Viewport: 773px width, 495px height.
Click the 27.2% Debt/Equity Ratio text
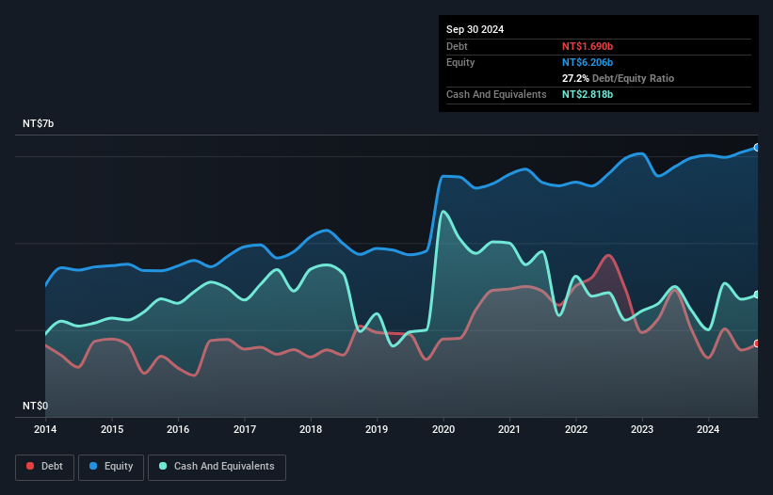coord(618,78)
